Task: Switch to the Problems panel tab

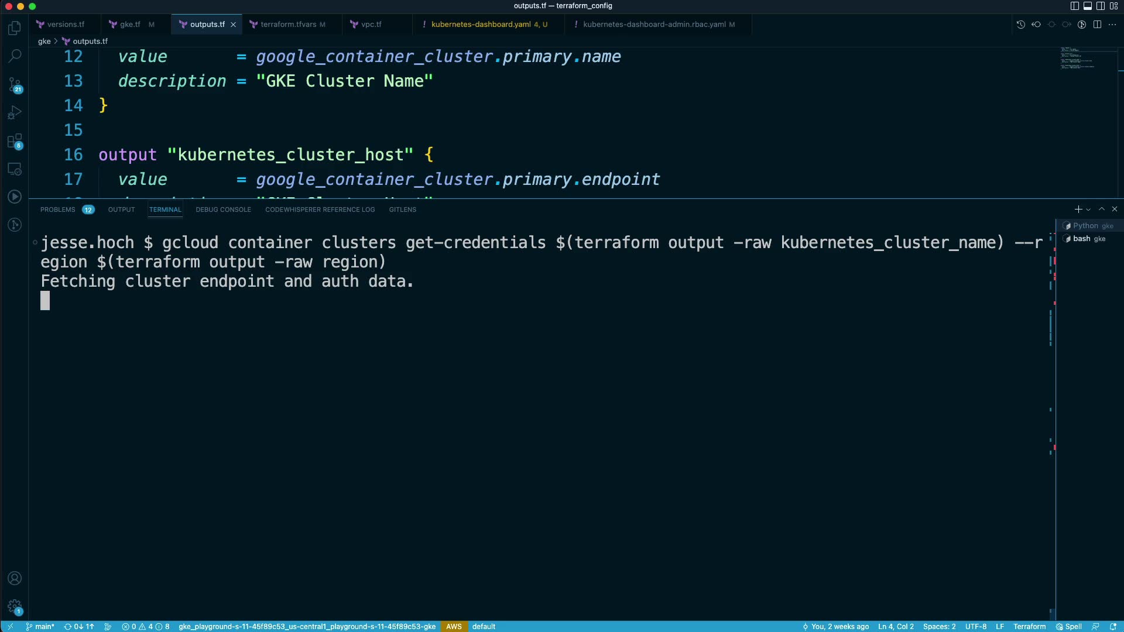Action: point(58,209)
